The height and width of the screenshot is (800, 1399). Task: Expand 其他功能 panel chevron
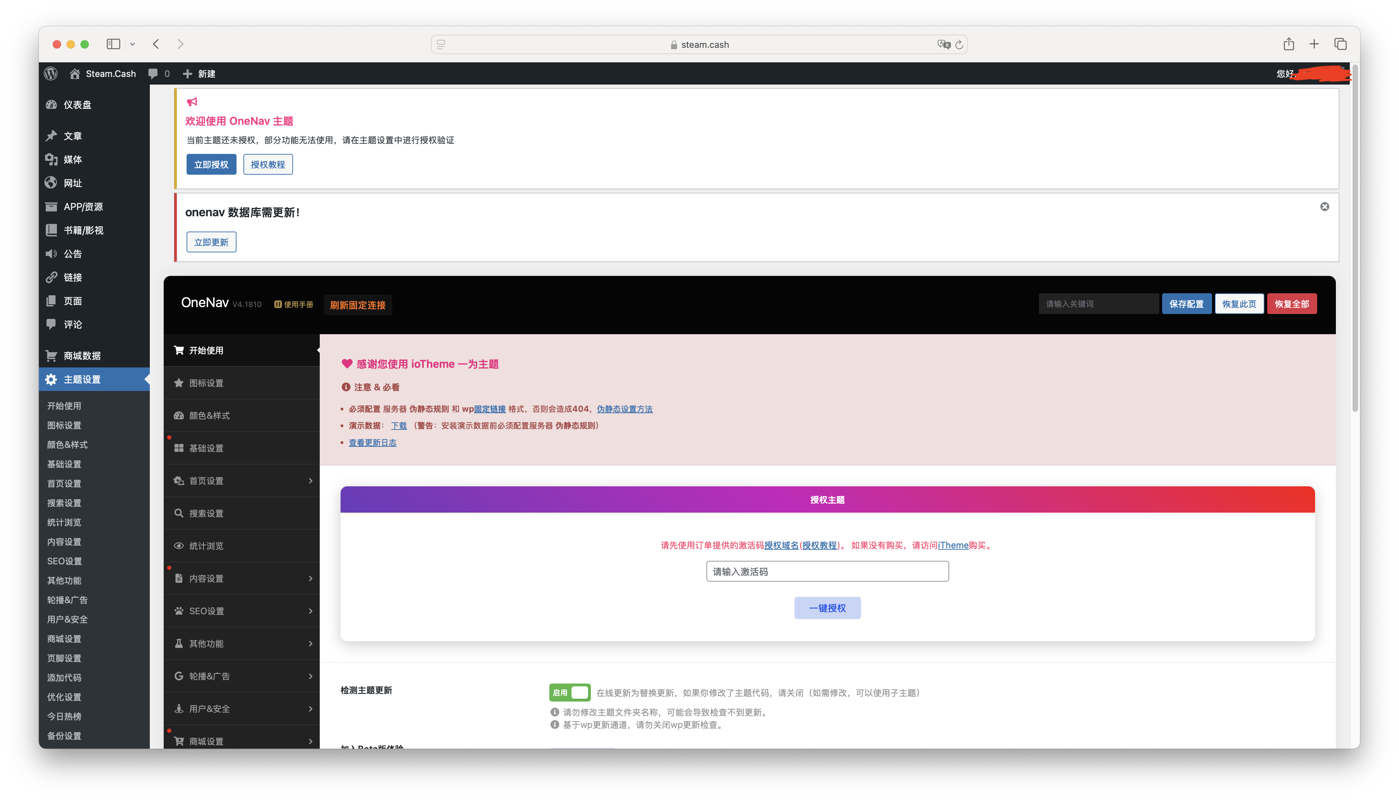point(311,643)
